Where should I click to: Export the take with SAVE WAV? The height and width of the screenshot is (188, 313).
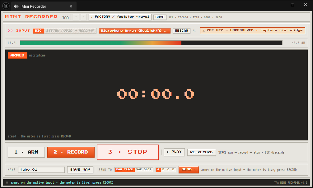pos(80,169)
